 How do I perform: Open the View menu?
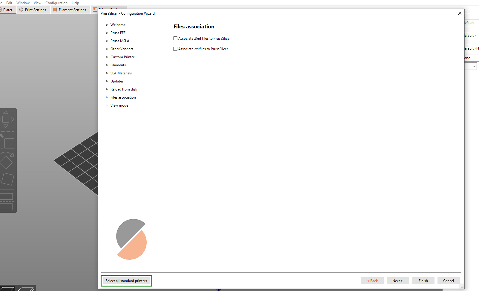37,3
